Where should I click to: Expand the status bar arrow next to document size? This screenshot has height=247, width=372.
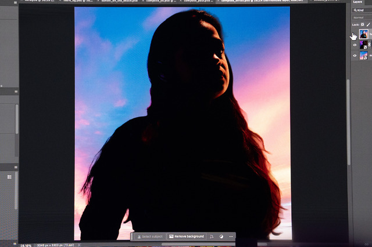click(x=79, y=245)
